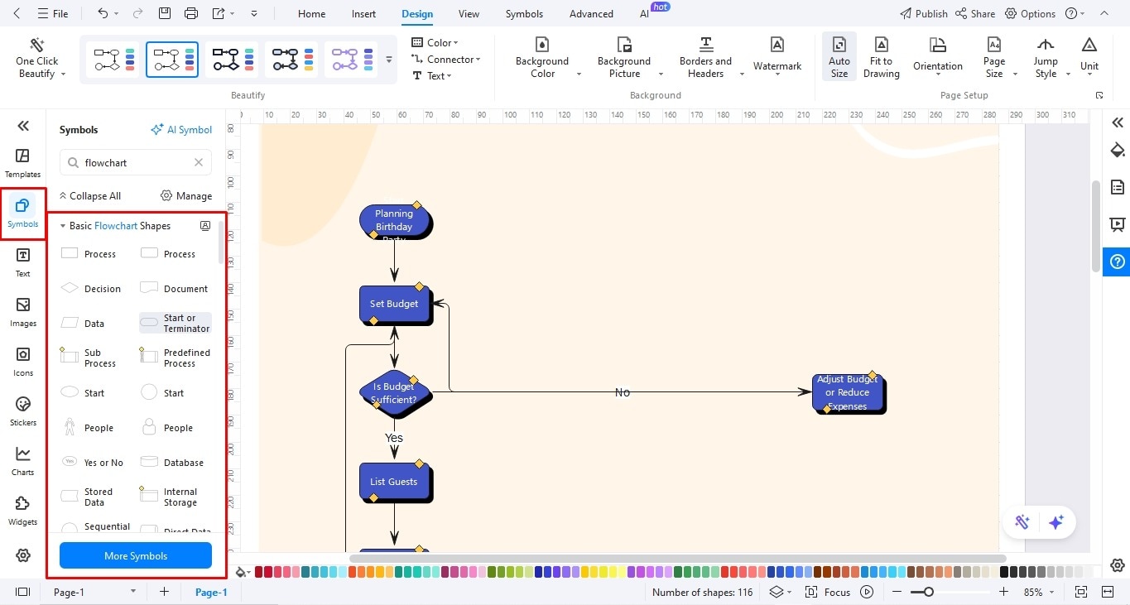This screenshot has height=605, width=1130.
Task: Click the AI sparkle floating button
Action: (x=1055, y=522)
